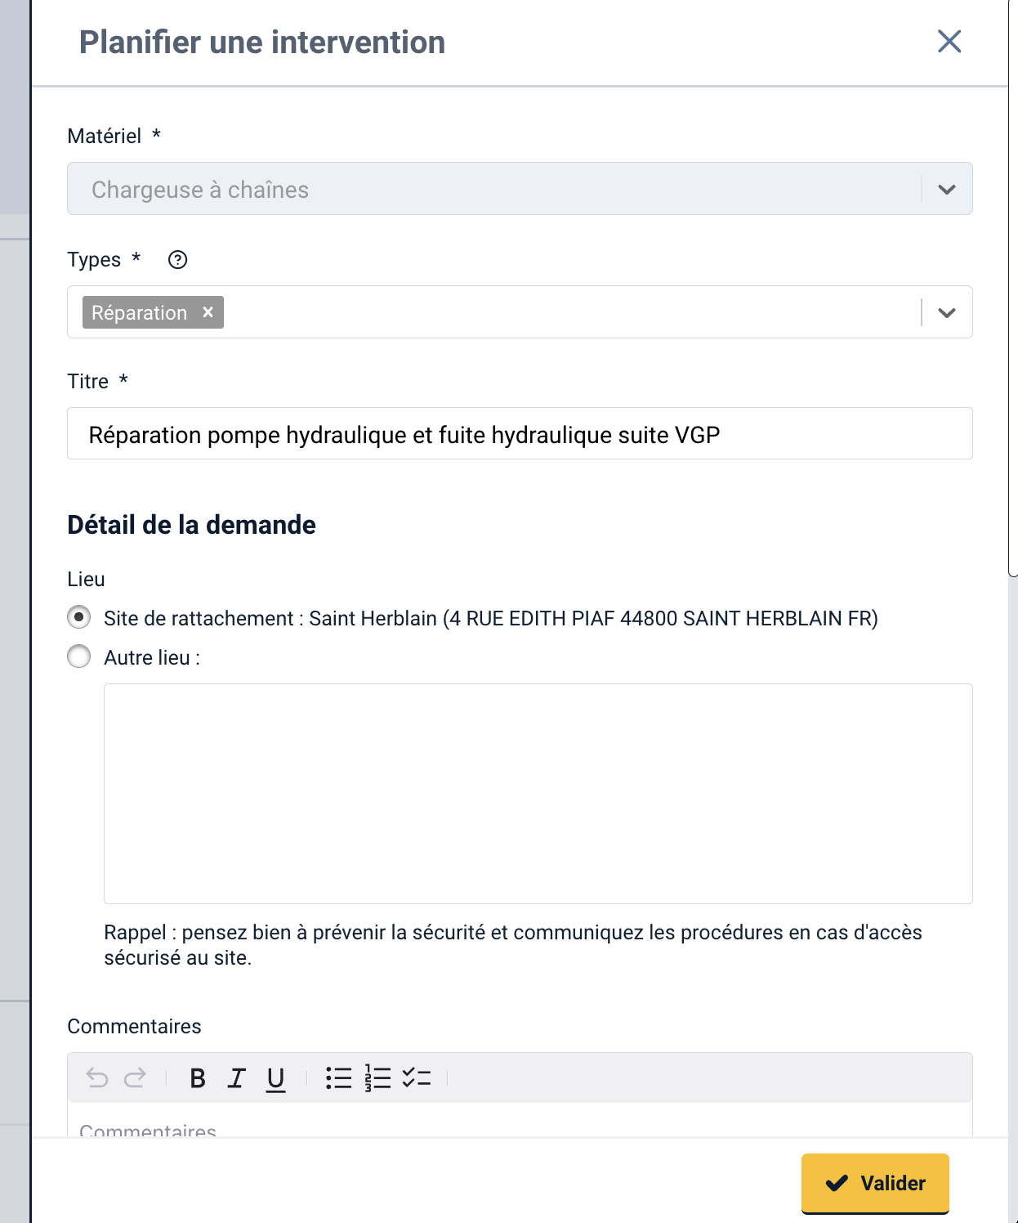
Task: Toggle underline formatting in comments editor
Action: click(x=276, y=1078)
